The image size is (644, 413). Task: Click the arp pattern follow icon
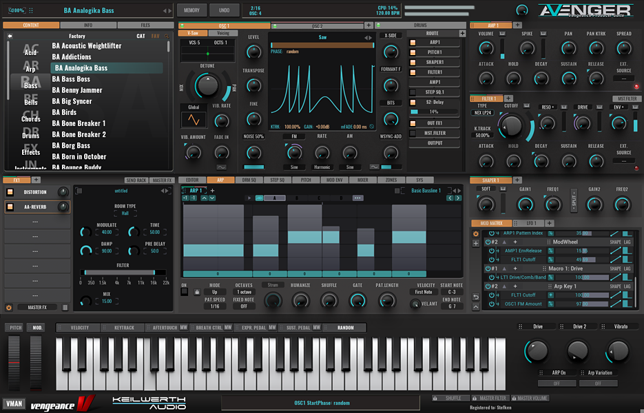(259, 198)
